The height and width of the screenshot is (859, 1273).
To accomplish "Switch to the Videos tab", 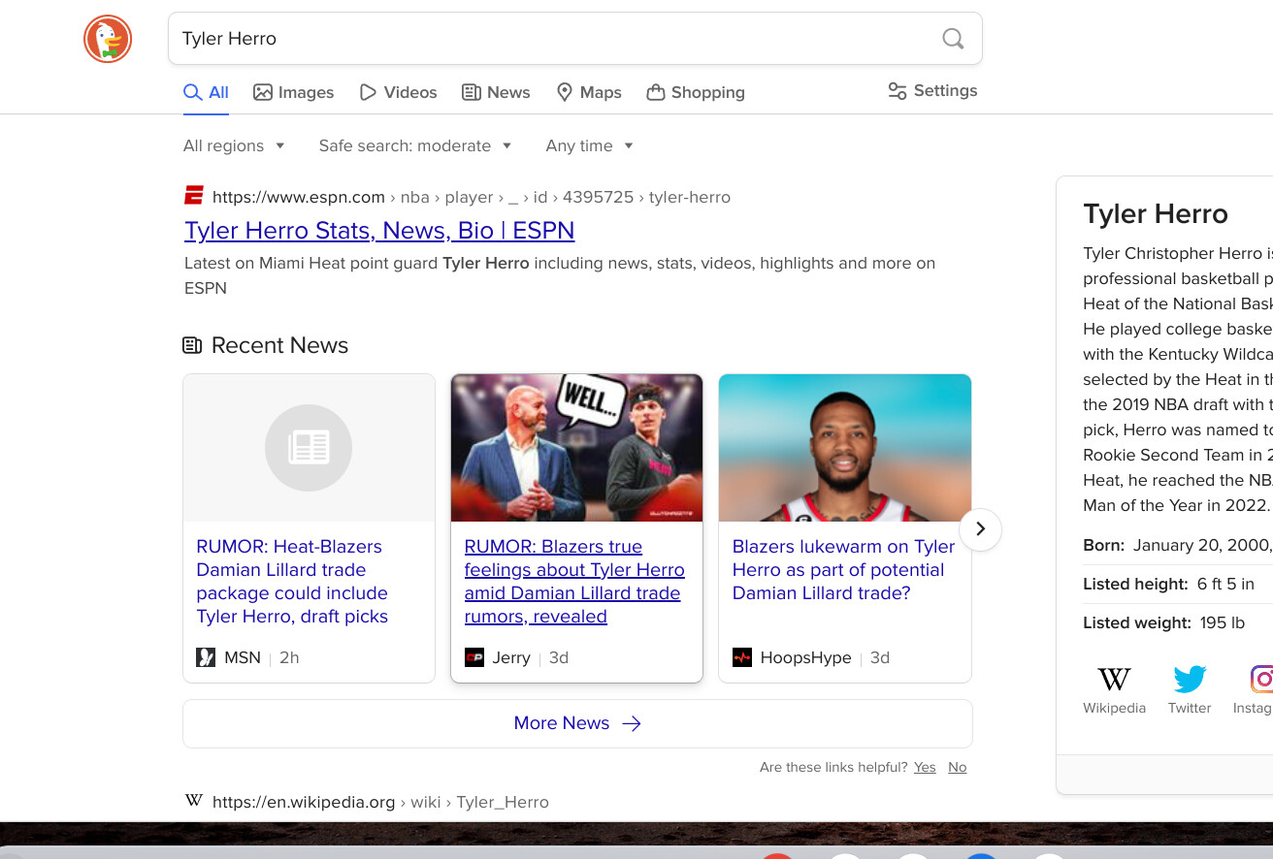I will click(398, 93).
